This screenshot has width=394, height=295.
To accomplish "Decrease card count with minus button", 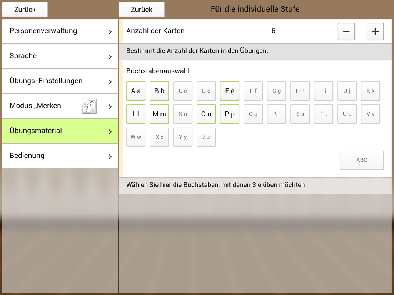I will click(346, 31).
